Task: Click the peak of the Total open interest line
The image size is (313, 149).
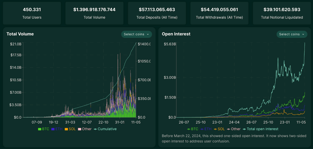Action: [x=305, y=43]
